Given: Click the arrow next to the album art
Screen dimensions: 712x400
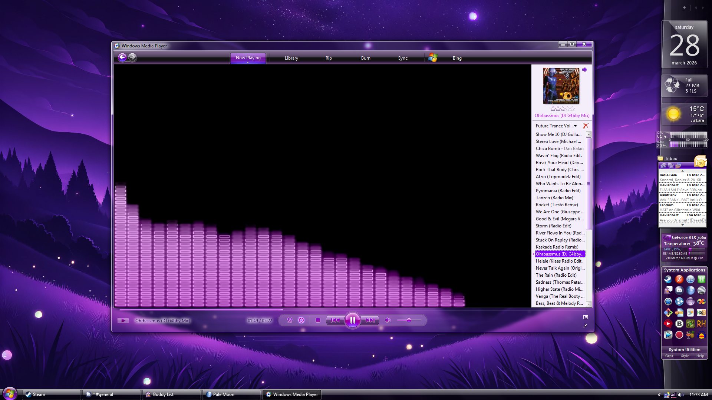Looking at the screenshot, I should 585,70.
